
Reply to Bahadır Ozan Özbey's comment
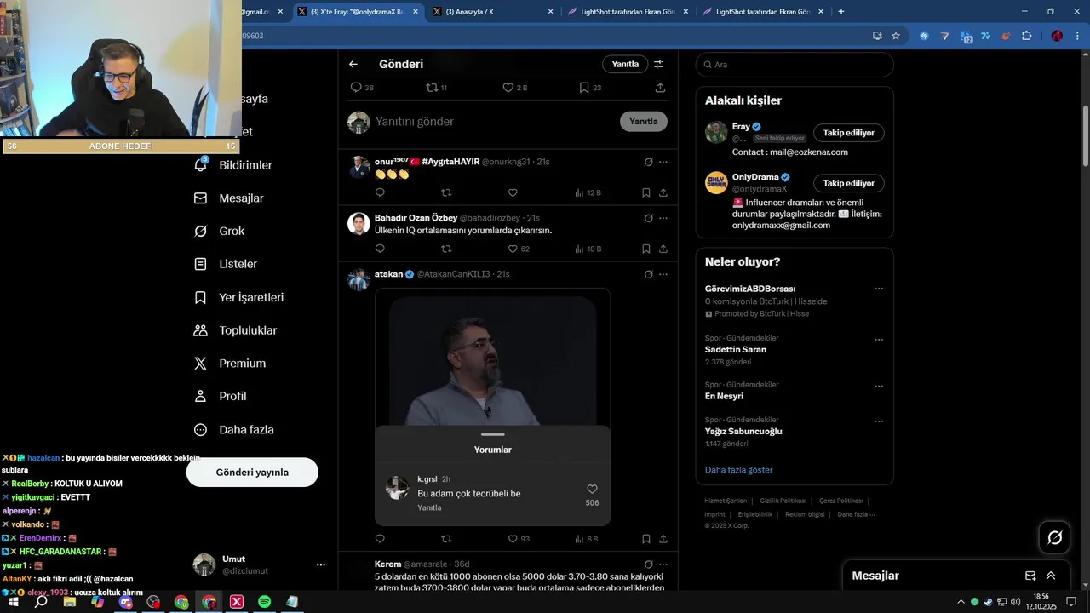click(x=380, y=249)
